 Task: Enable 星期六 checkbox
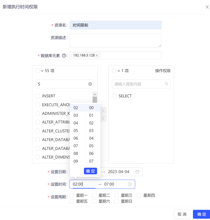click(94, 201)
